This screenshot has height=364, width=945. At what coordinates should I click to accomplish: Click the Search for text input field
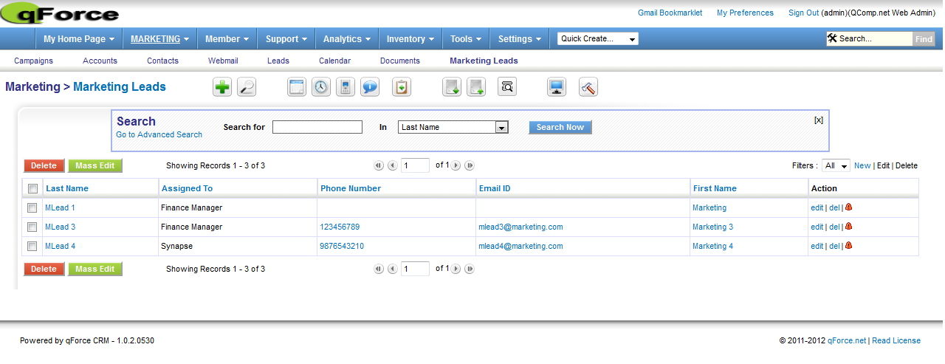point(317,128)
